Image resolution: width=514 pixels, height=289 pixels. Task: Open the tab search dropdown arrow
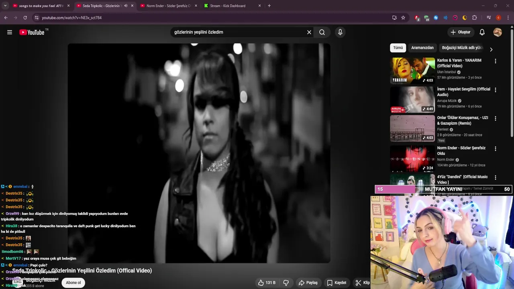pos(5,6)
